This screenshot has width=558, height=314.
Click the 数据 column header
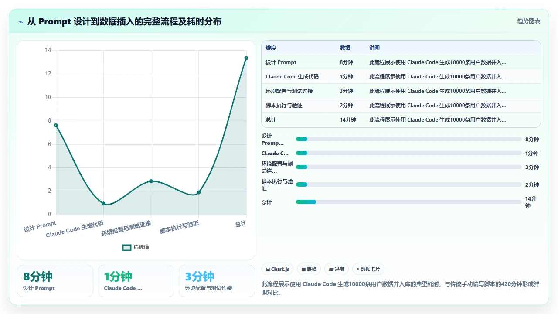[345, 48]
